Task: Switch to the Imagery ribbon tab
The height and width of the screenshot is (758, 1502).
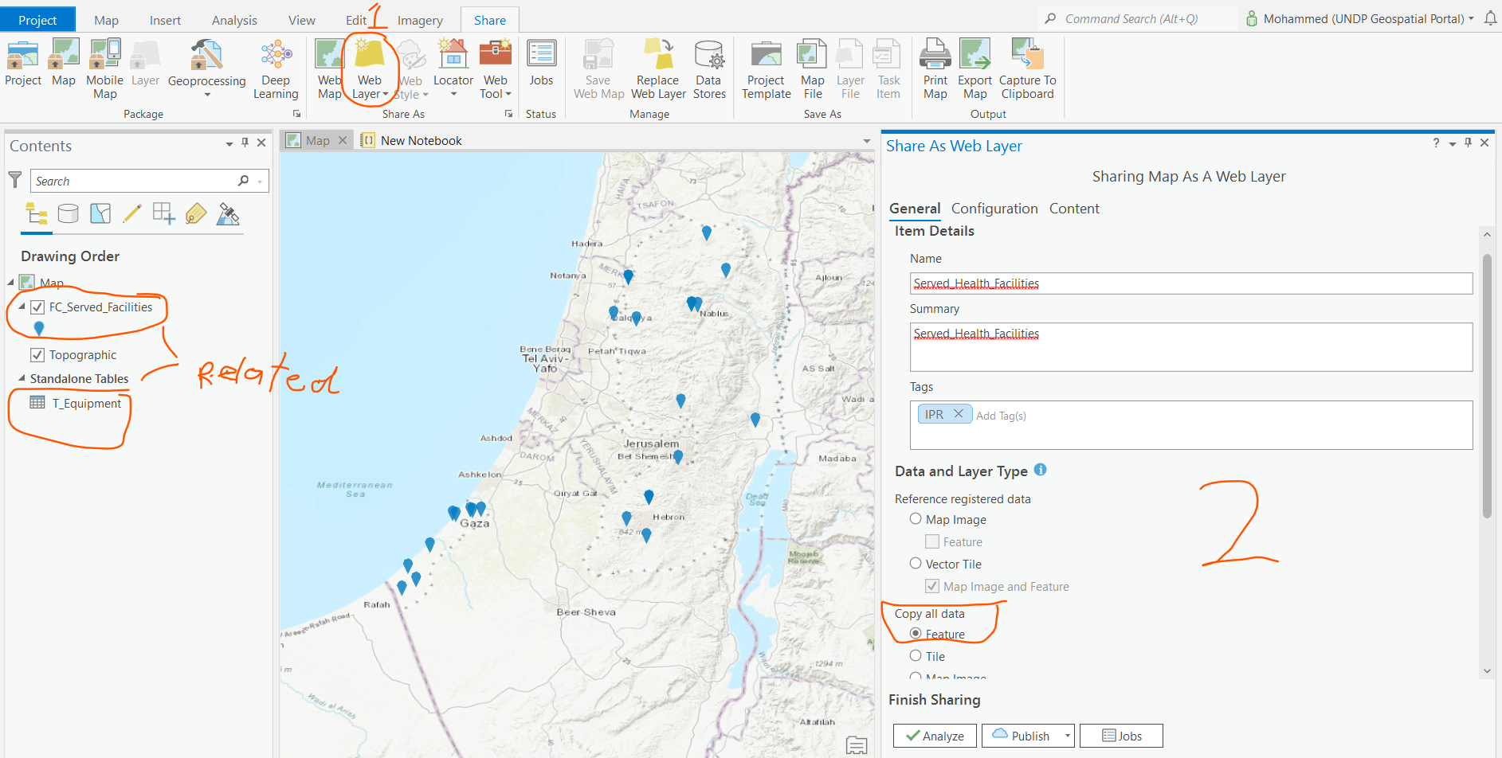Action: [x=420, y=20]
